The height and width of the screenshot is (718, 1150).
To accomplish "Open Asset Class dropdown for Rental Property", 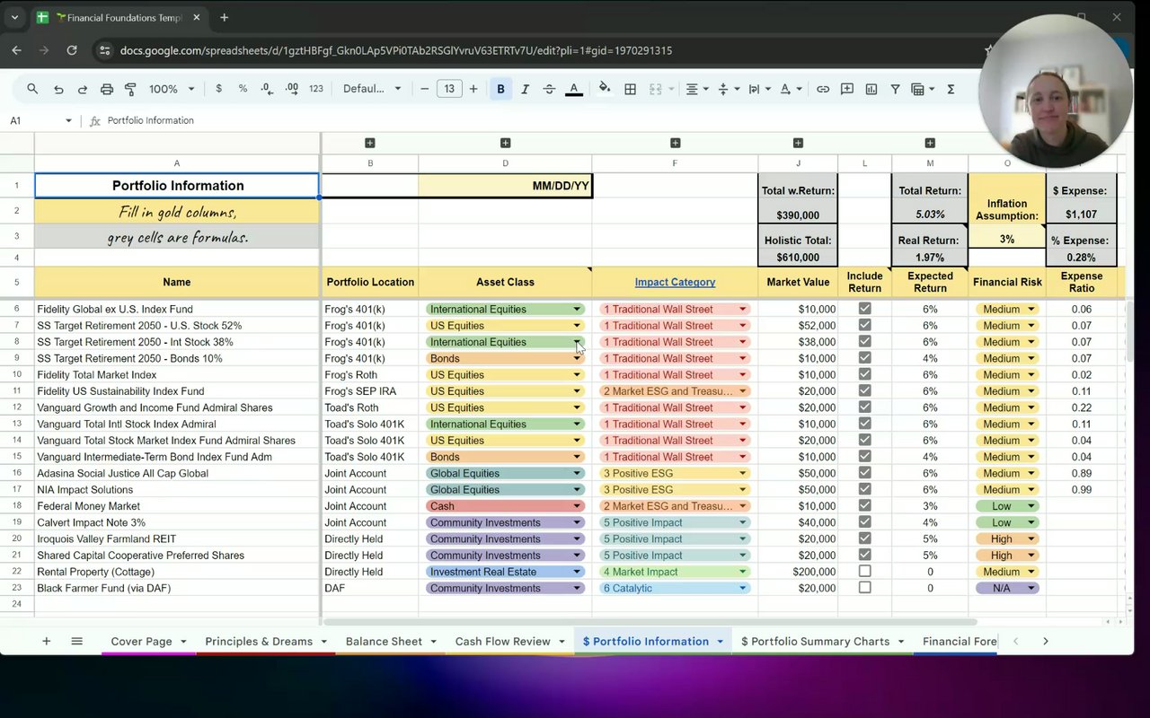I will click(x=577, y=572).
